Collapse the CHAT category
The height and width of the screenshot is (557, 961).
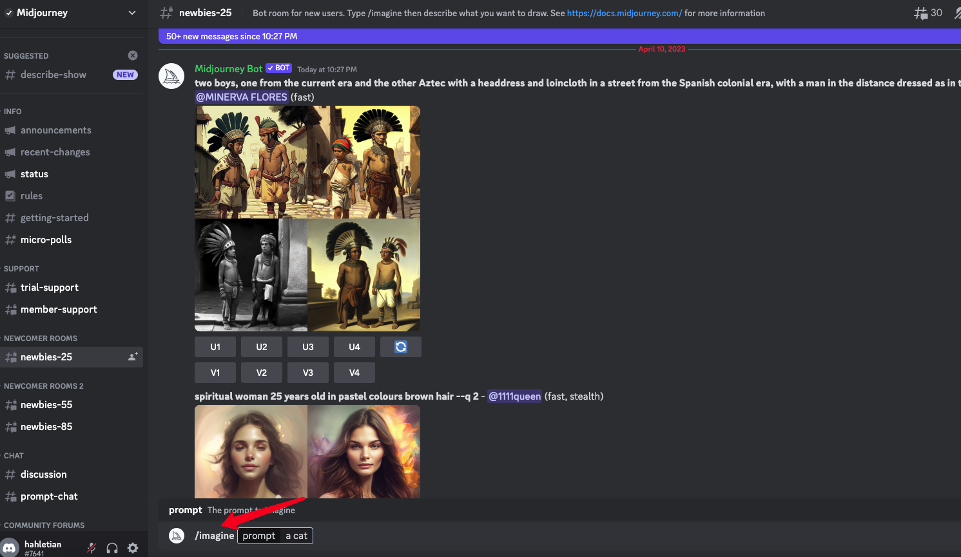click(x=14, y=456)
